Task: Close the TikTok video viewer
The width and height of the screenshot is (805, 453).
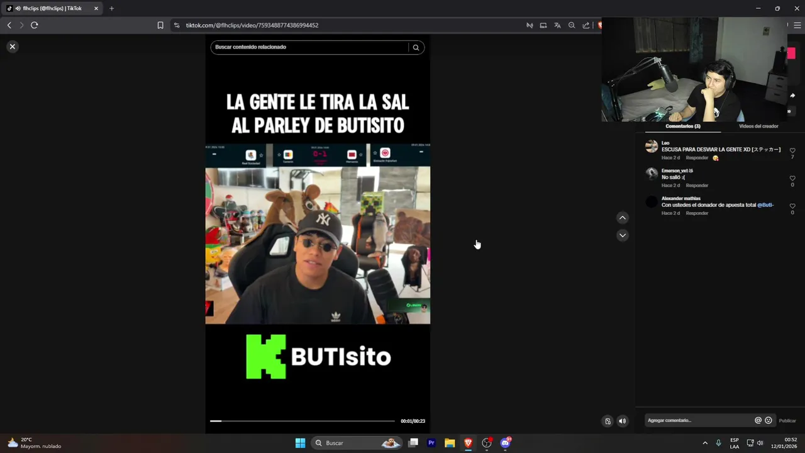Action: click(12, 47)
